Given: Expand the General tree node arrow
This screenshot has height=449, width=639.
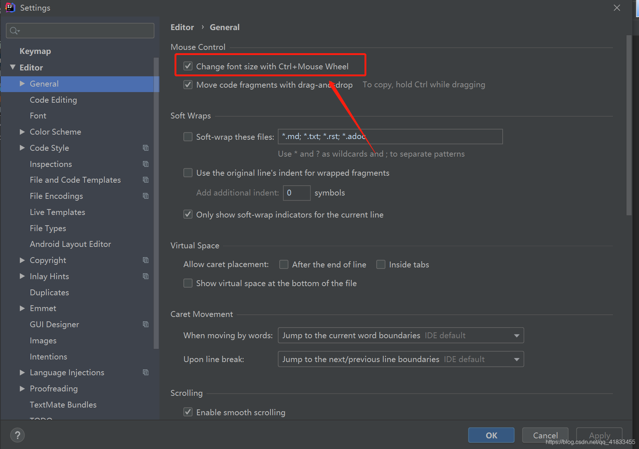Looking at the screenshot, I should tap(22, 84).
